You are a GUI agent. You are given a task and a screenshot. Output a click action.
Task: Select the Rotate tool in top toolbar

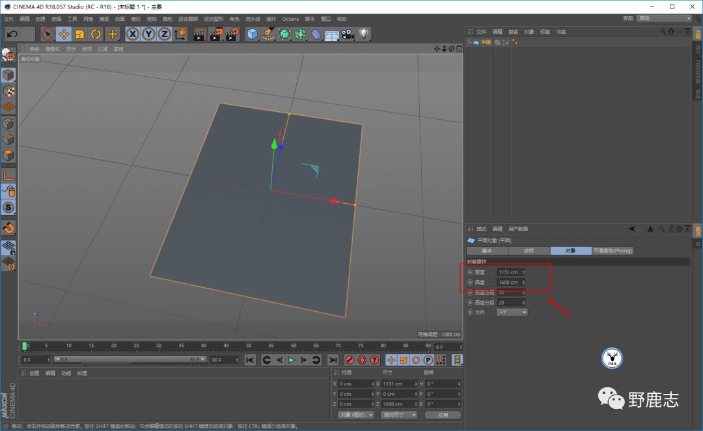click(96, 34)
